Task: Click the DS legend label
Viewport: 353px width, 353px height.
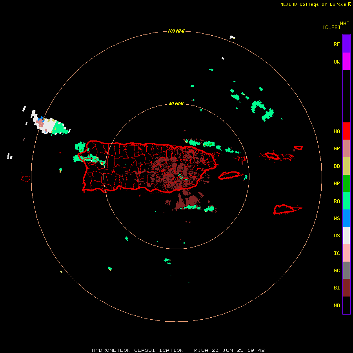Action: tap(337, 236)
